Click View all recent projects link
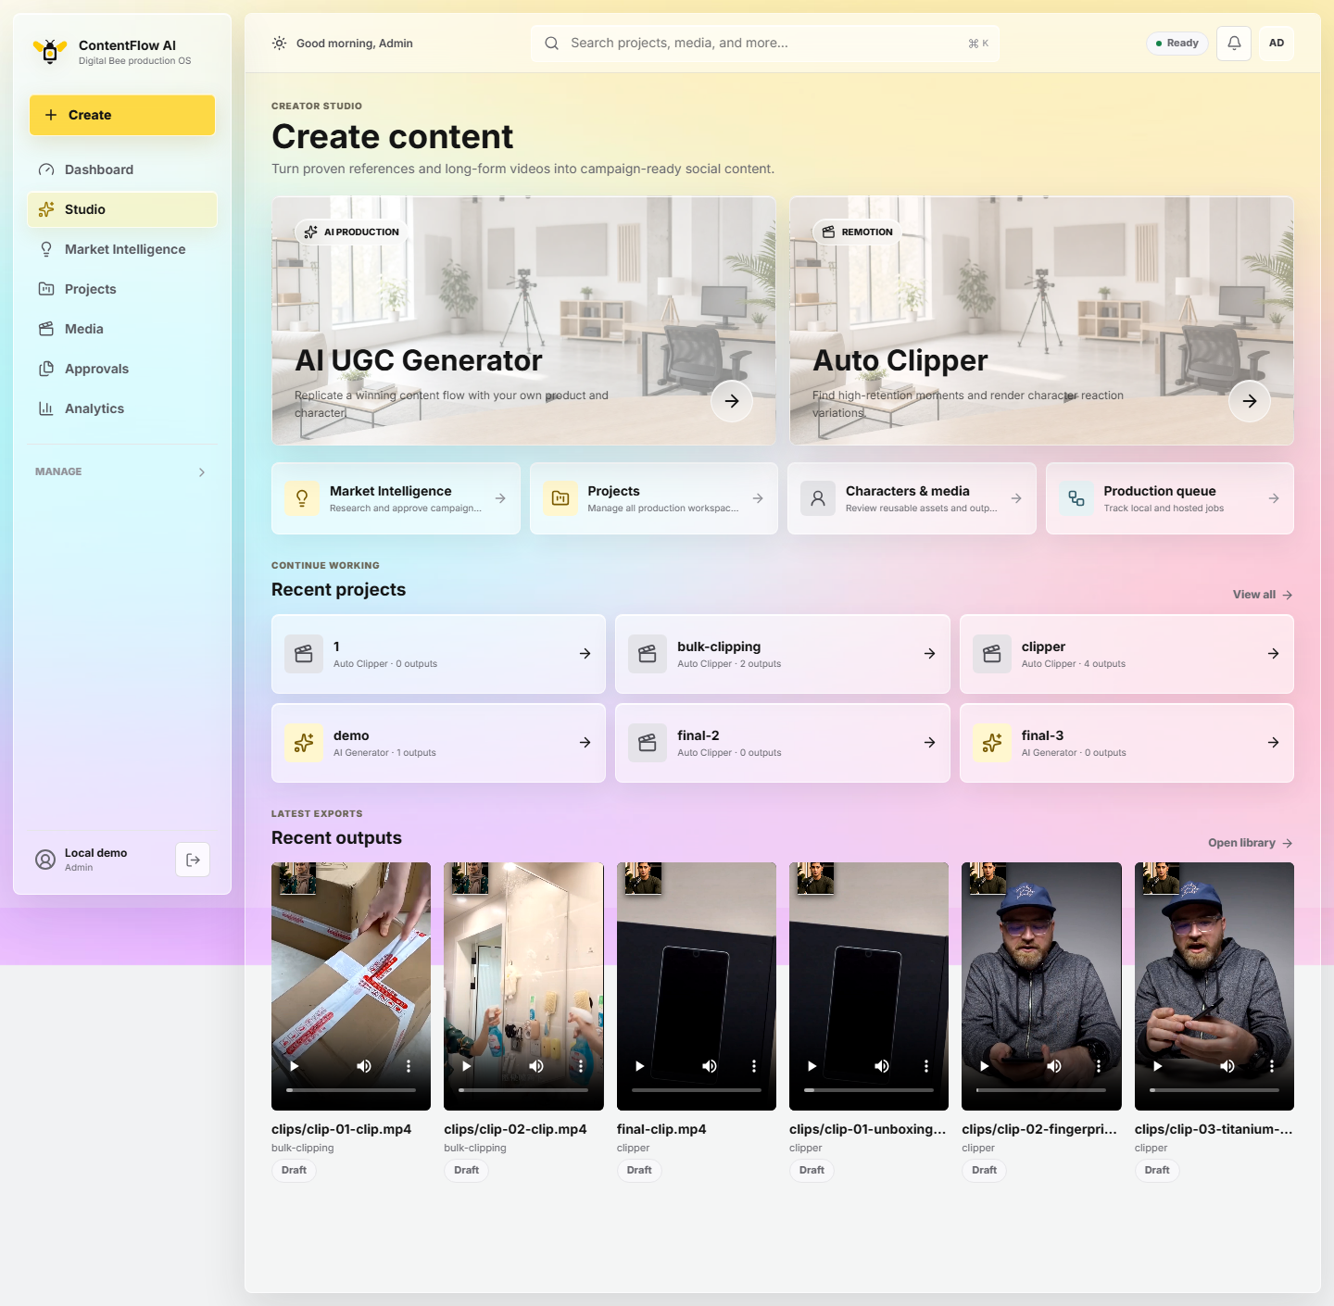 [x=1263, y=595]
